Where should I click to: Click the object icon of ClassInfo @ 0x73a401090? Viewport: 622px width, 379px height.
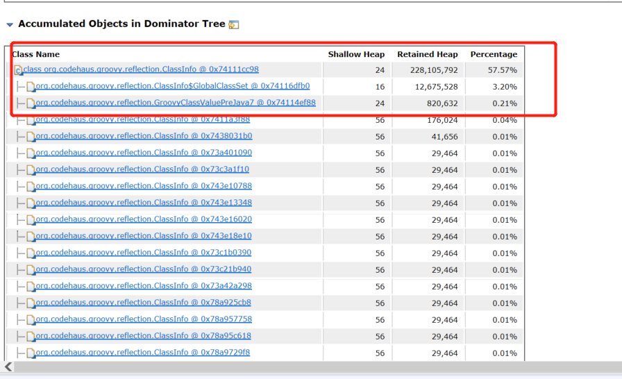pyautogui.click(x=31, y=154)
